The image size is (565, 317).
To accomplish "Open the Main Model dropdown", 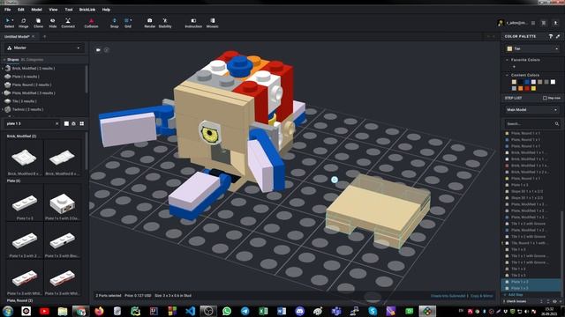I will 531,109.
